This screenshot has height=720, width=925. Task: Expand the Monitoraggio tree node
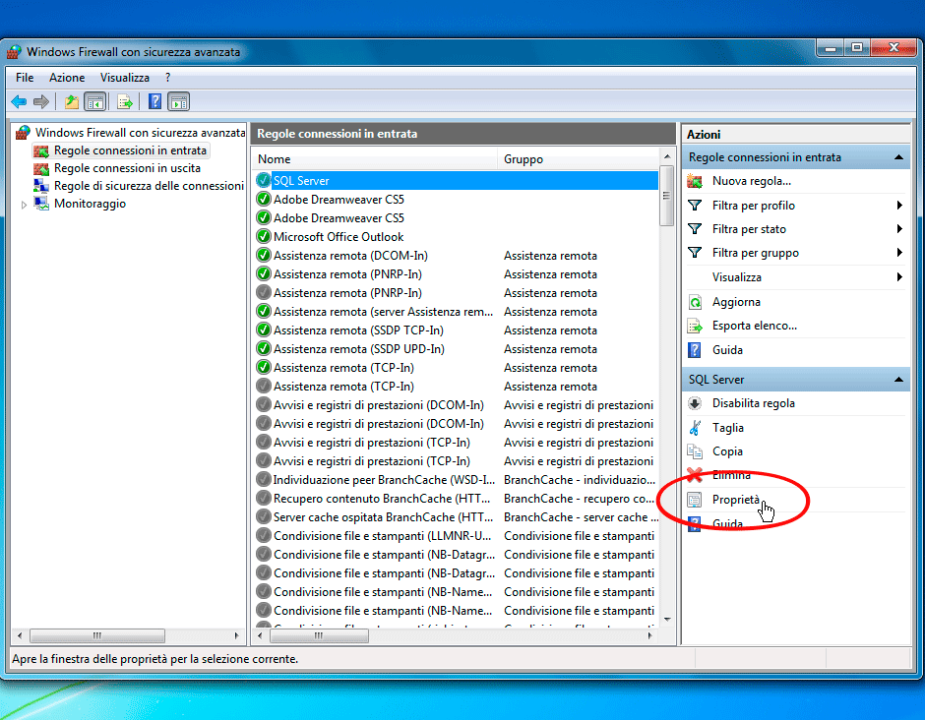coord(24,205)
